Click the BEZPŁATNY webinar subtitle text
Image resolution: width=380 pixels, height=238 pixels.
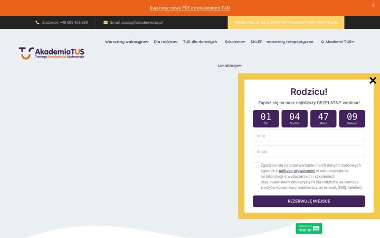[309, 103]
